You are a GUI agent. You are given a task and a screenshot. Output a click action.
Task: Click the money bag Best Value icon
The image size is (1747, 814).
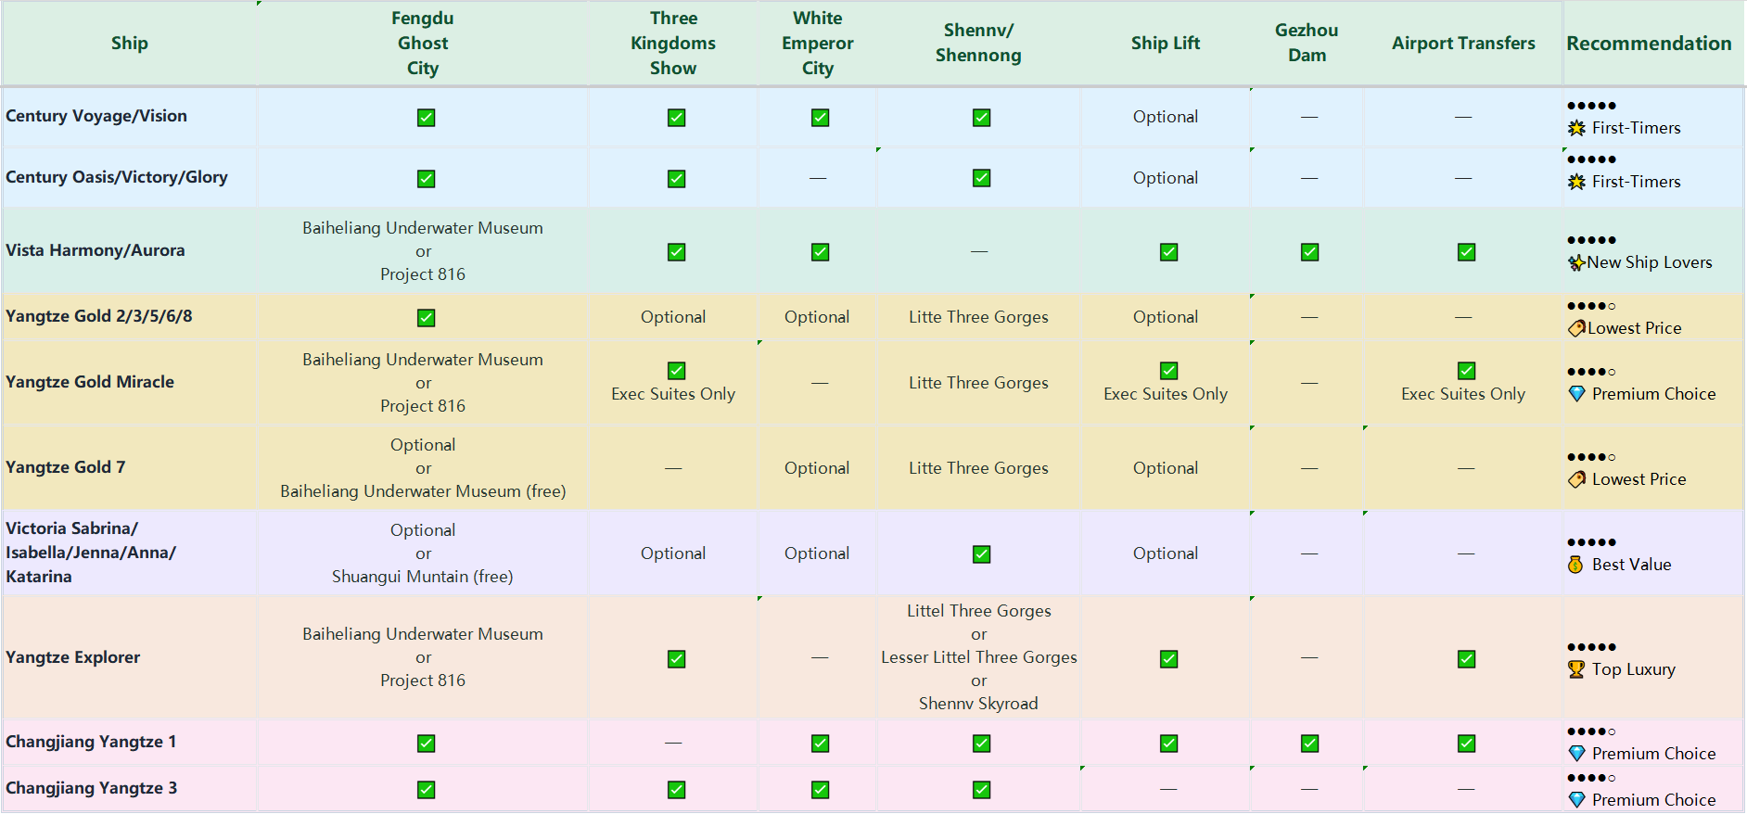pyautogui.click(x=1575, y=565)
